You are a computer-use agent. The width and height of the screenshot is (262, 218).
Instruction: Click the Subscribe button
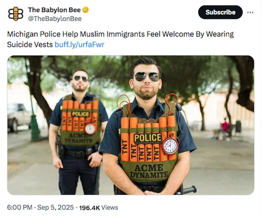click(220, 12)
